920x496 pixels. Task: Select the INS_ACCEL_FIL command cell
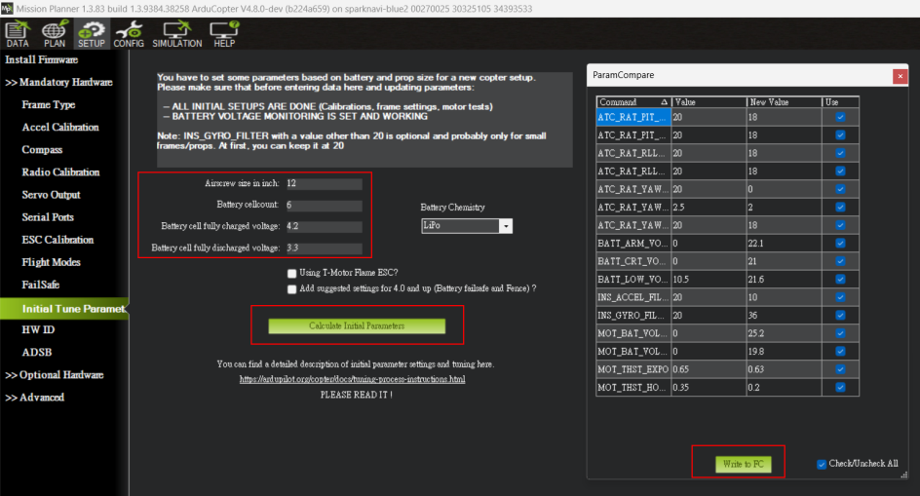pyautogui.click(x=633, y=297)
